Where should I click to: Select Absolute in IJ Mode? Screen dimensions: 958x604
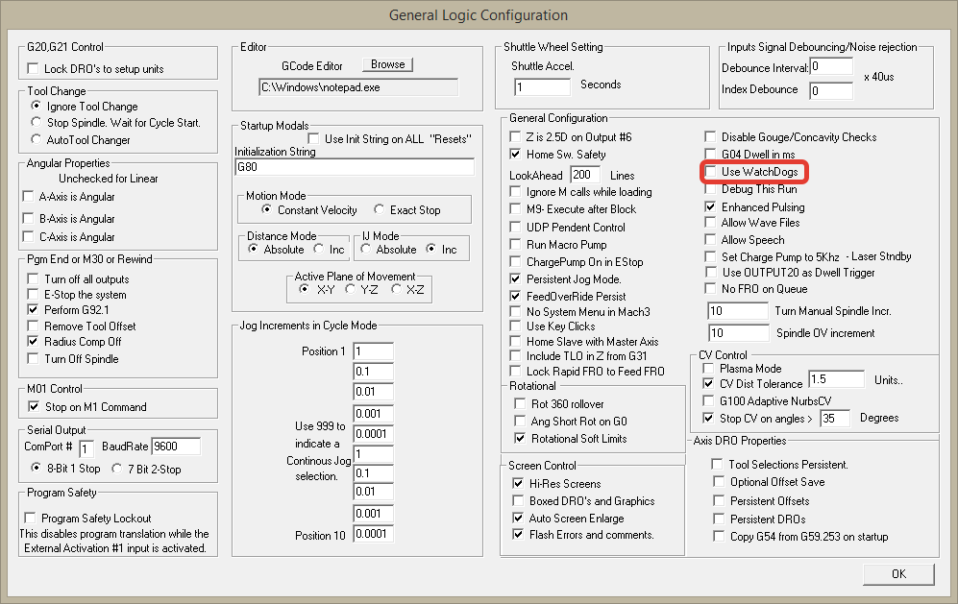coord(365,249)
